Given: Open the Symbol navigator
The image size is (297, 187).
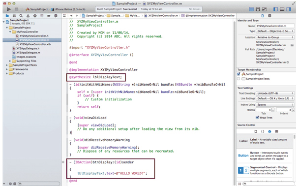Looking at the screenshot, I should (x=14, y=16).
